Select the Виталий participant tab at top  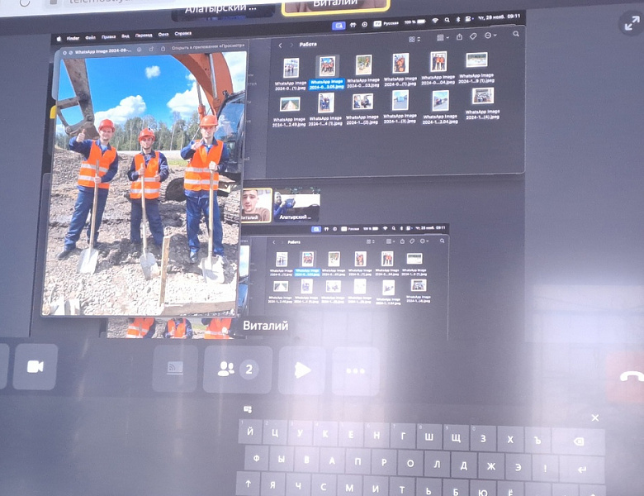pos(335,6)
